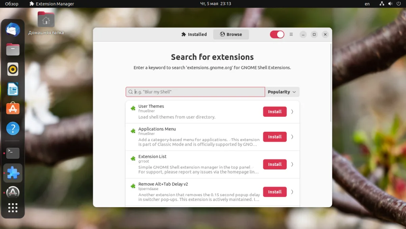Open the hamburger main menu
Screen dimensions: 406x229
tap(291, 34)
